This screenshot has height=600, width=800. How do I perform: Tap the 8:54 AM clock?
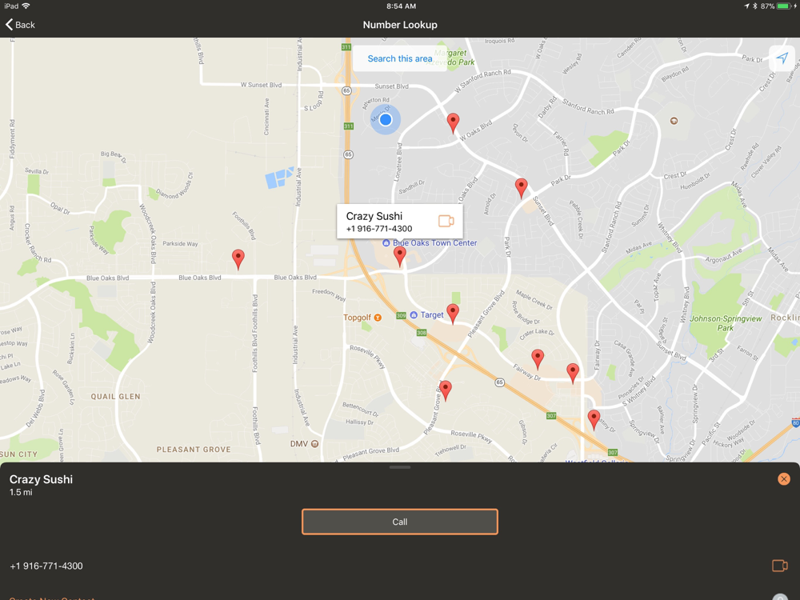(401, 6)
